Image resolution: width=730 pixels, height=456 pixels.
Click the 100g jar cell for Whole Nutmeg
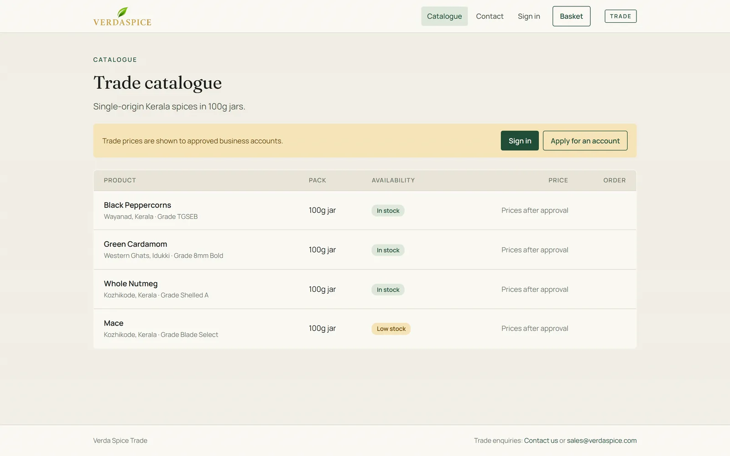pos(322,289)
